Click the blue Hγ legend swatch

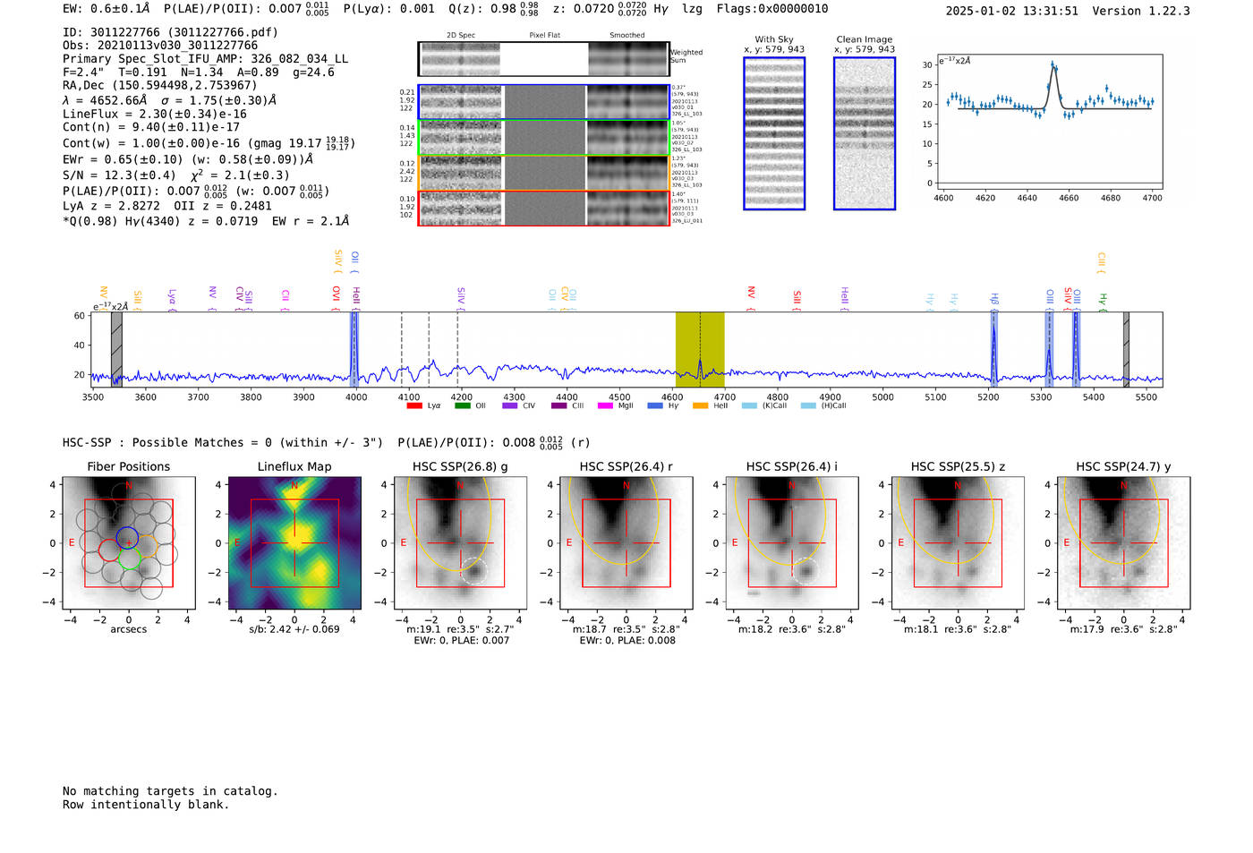coord(655,406)
